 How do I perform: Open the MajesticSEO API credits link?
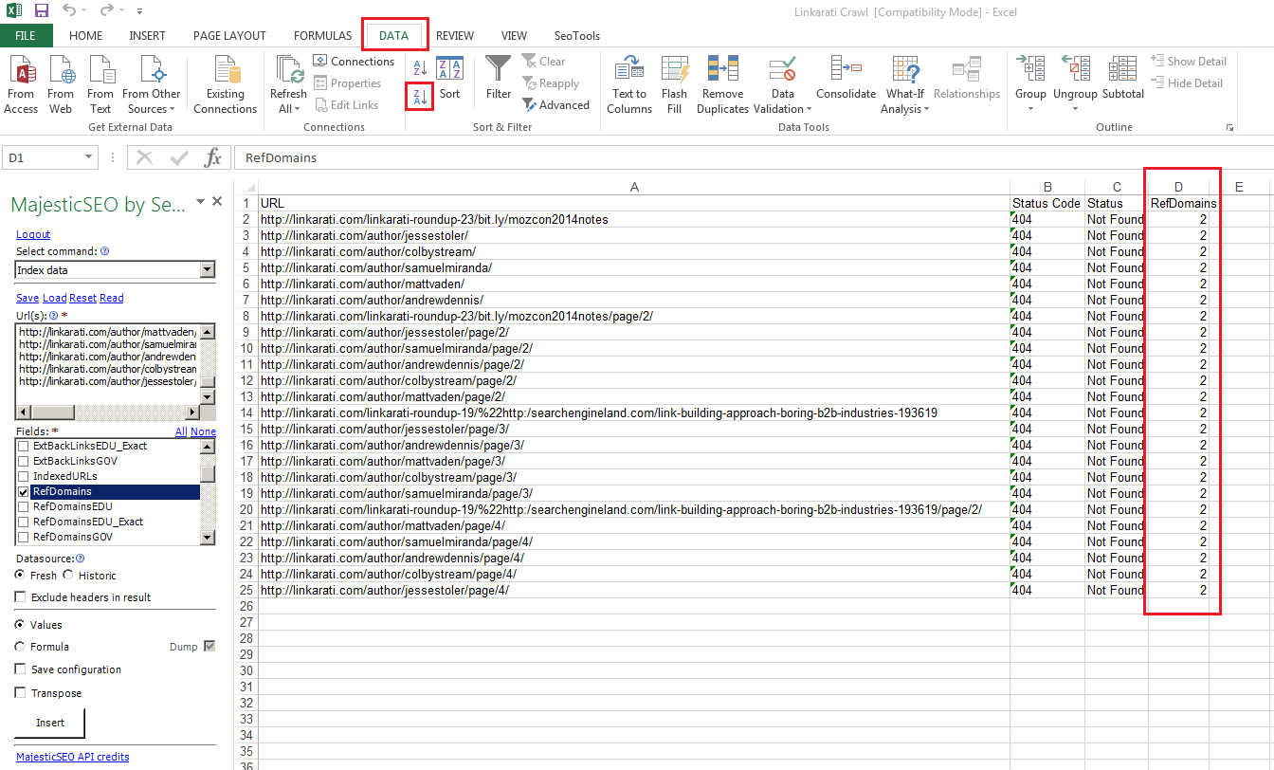73,757
